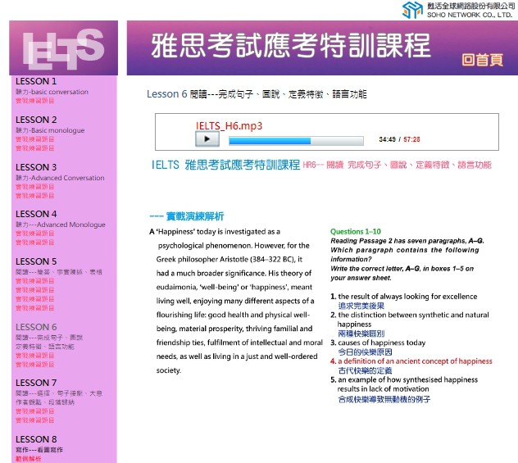This screenshot has height=463, width=518.
Task: Click the play button for IELTS_H6.mp3
Action: pos(208,139)
